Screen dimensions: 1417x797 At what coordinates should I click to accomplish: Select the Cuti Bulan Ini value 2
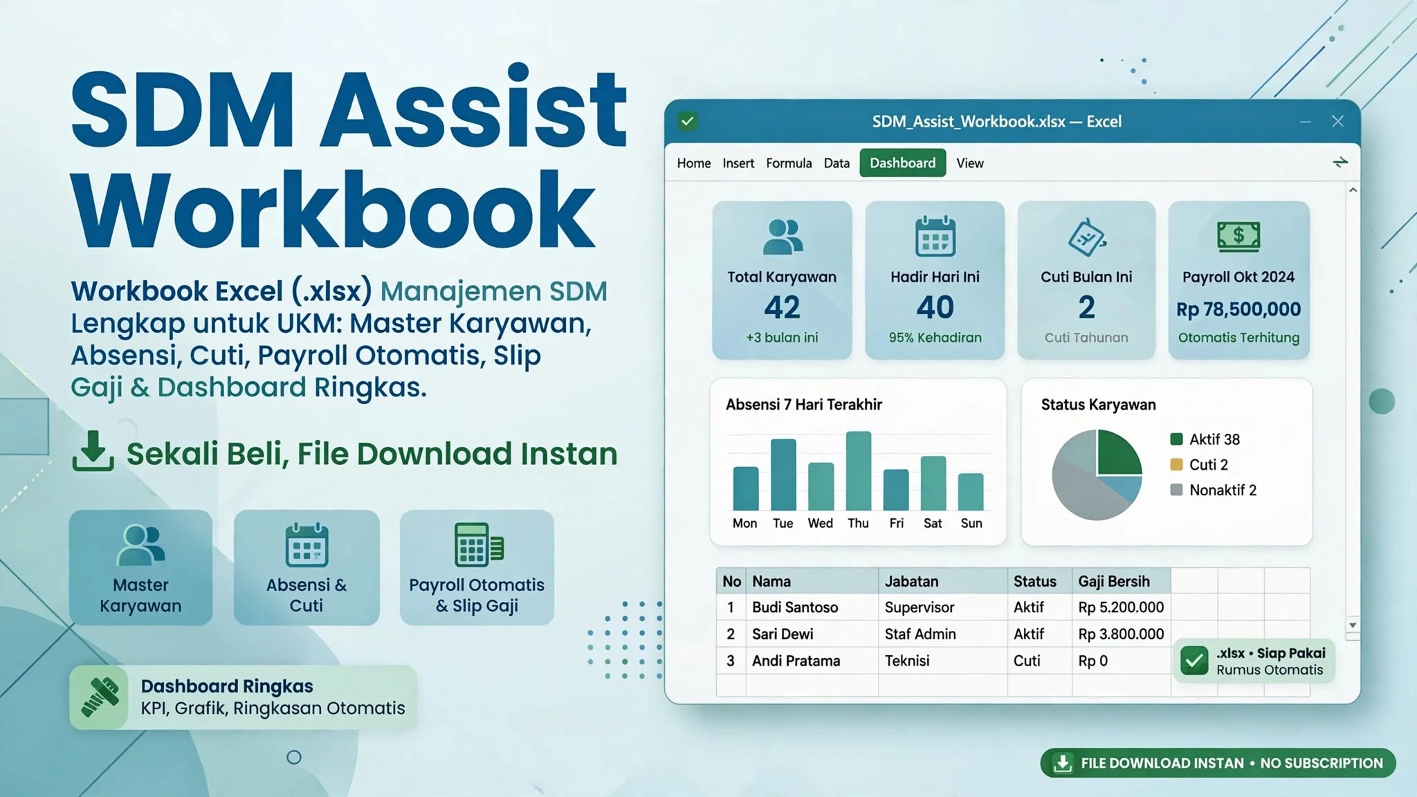(1087, 307)
